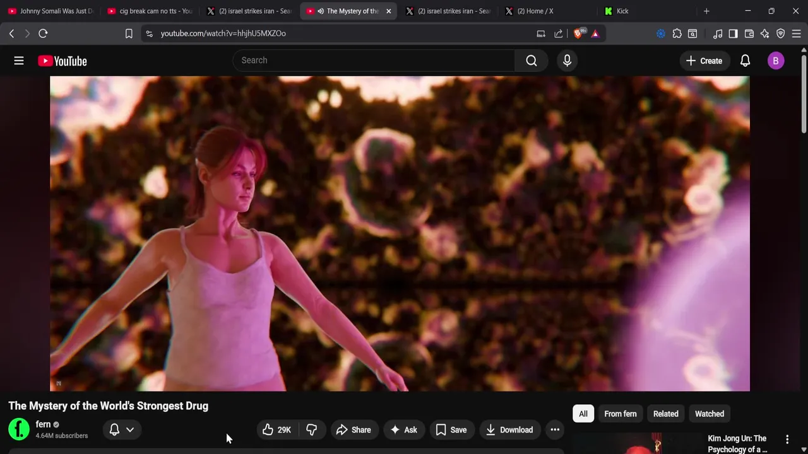Viewport: 808px width, 454px height.
Task: Open a new browser tab
Action: tap(706, 11)
